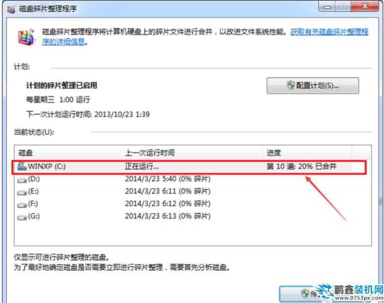384x303 pixels.
Task: Maximize the Disk Defragmenter window
Action: click(343, 6)
